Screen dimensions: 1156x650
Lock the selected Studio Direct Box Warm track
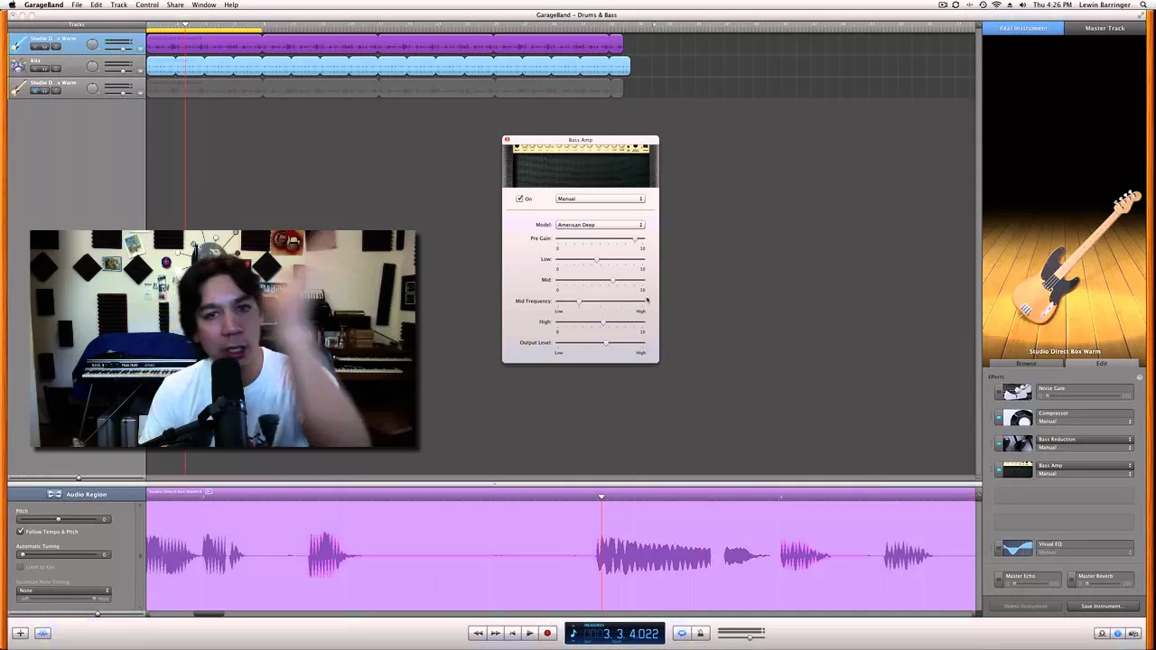pyautogui.click(x=56, y=46)
